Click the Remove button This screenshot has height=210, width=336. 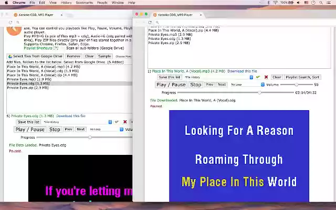pyautogui.click(x=73, y=56)
